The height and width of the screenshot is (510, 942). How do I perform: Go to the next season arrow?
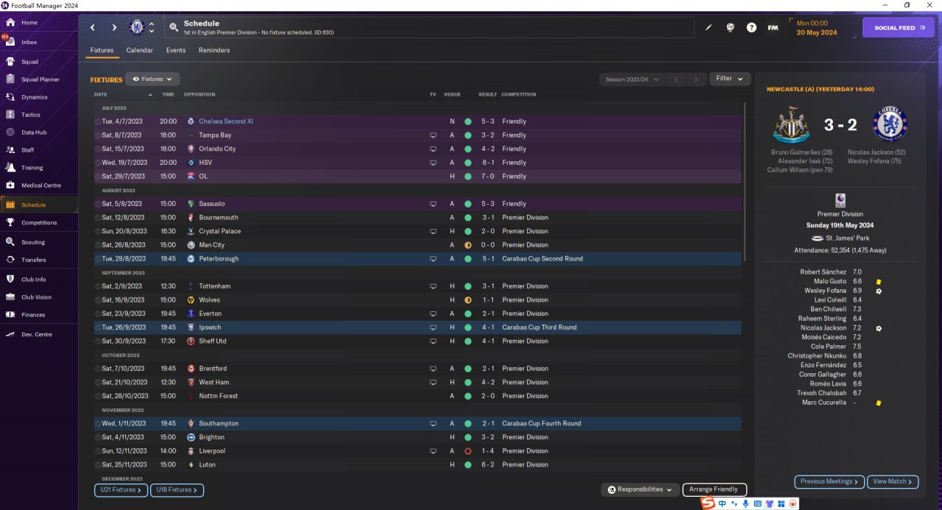pyautogui.click(x=696, y=79)
